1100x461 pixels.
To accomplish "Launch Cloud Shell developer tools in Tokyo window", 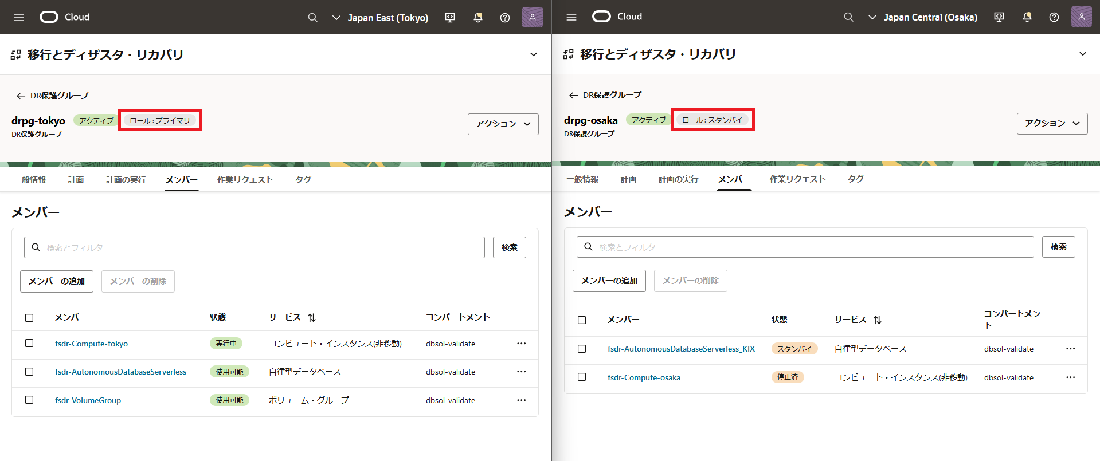I will 450,18.
